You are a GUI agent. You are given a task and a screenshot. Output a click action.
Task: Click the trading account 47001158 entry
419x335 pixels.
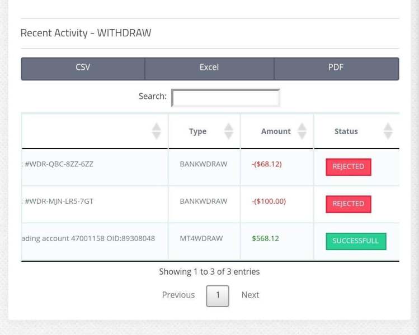pos(88,238)
